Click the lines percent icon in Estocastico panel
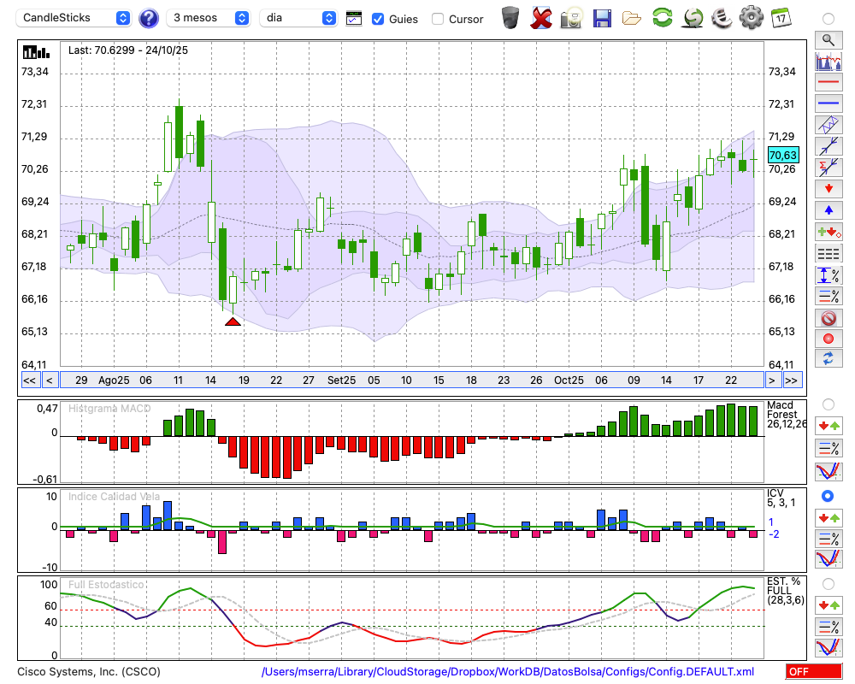Viewport: 855px width, 684px height. pos(828,627)
